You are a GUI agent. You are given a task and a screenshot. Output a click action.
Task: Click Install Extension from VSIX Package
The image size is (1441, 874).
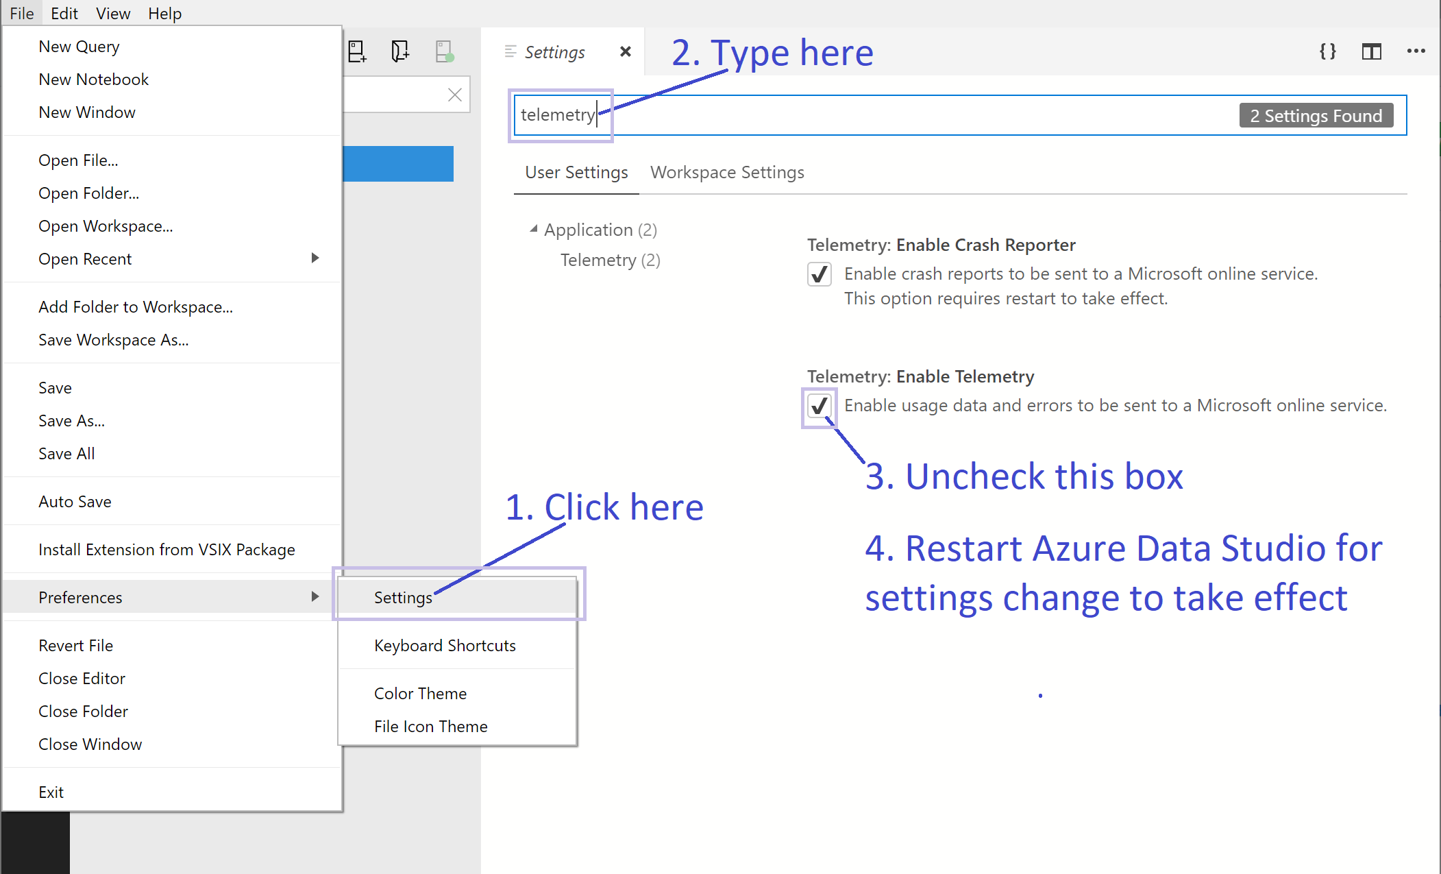click(172, 550)
